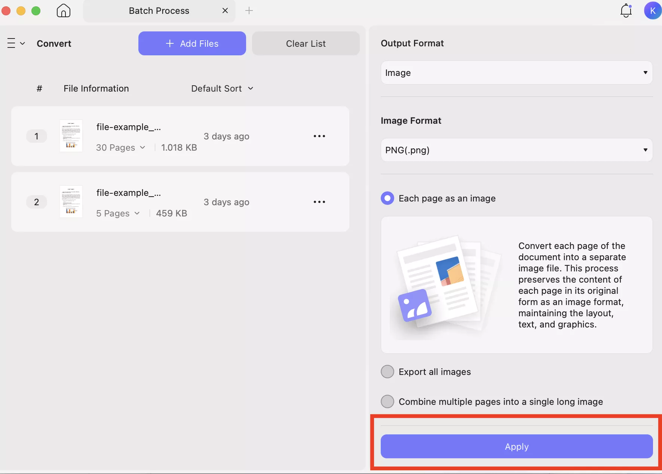Image resolution: width=662 pixels, height=474 pixels.
Task: Open more options for second file
Action: coord(319,202)
